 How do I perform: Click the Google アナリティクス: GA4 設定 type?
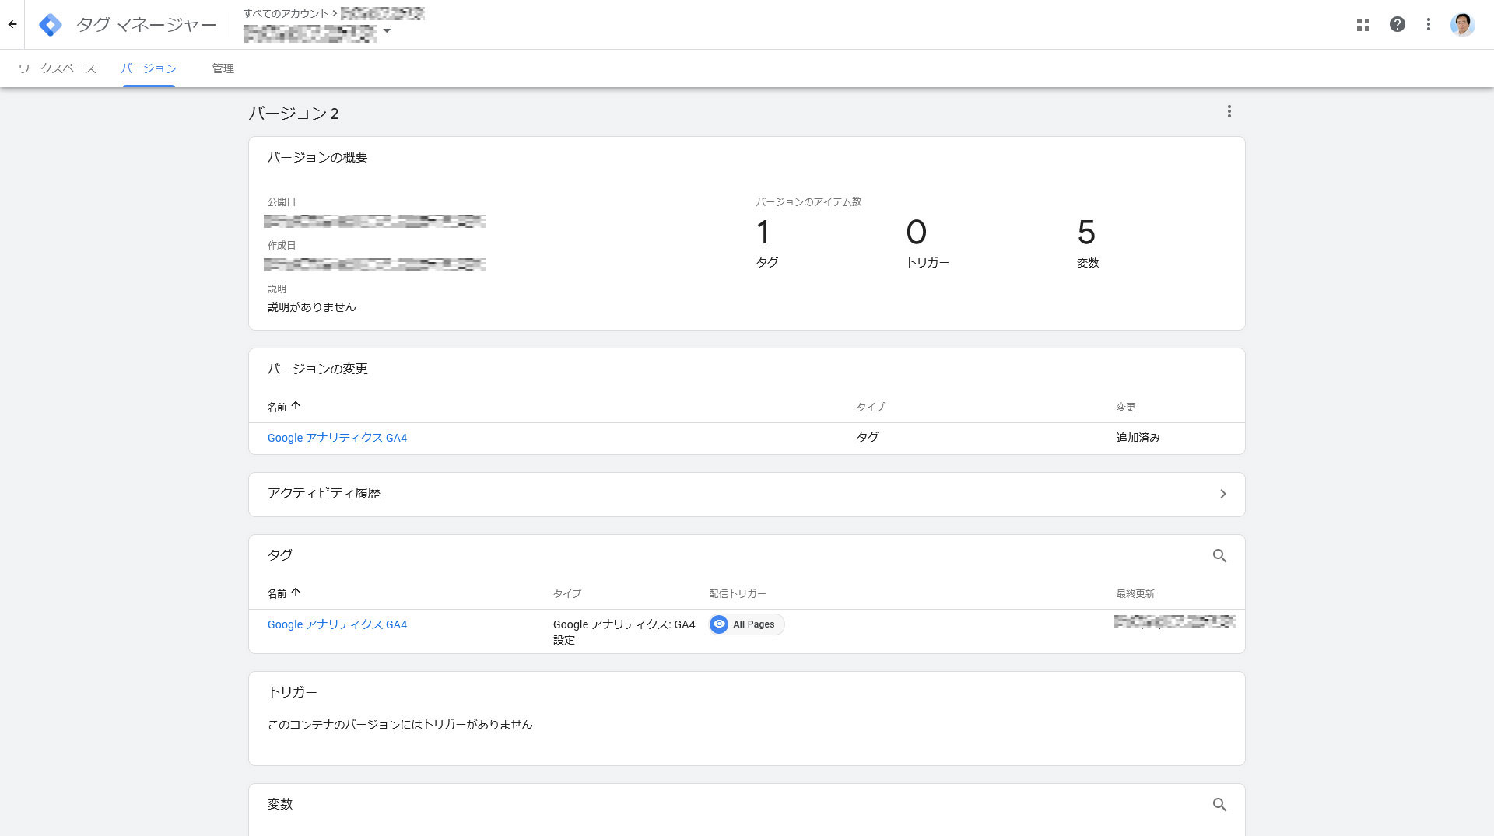pyautogui.click(x=624, y=631)
